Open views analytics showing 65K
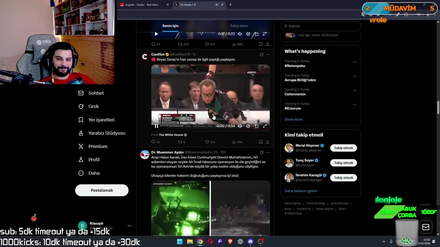 pos(238,142)
